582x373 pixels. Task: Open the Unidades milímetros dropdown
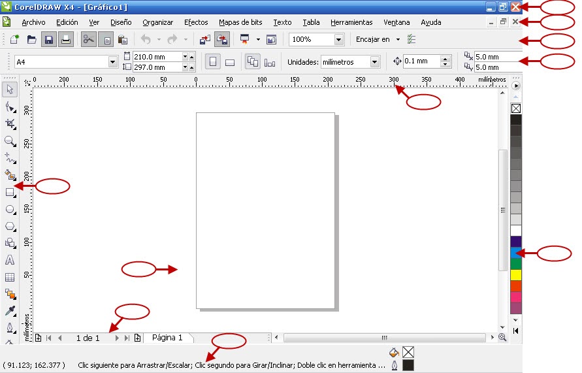coord(374,62)
